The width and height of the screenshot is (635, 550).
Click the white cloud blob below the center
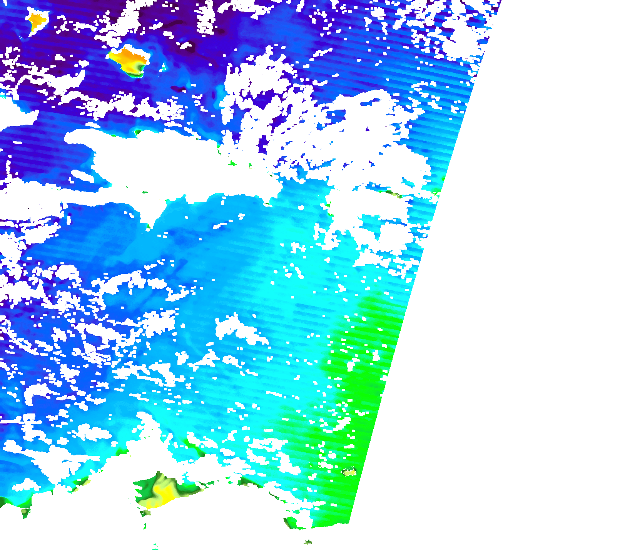click(x=237, y=329)
